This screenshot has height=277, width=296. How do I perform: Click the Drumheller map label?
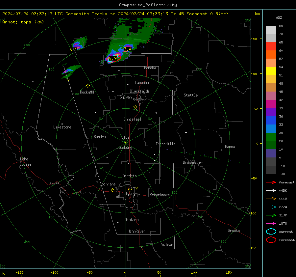coord(193,162)
